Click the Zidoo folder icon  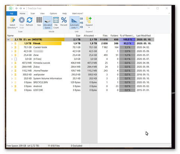tap(15, 67)
